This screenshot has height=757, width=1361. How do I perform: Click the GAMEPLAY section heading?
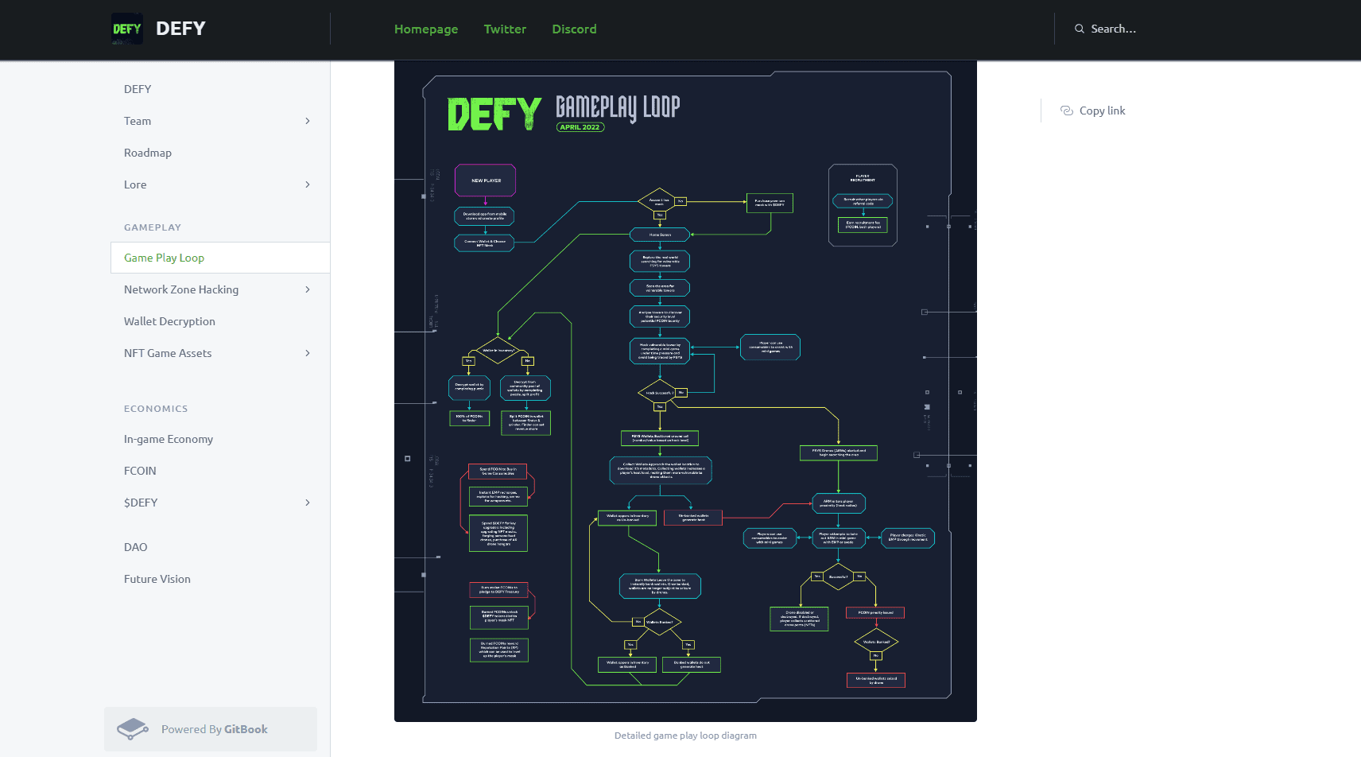click(x=153, y=227)
